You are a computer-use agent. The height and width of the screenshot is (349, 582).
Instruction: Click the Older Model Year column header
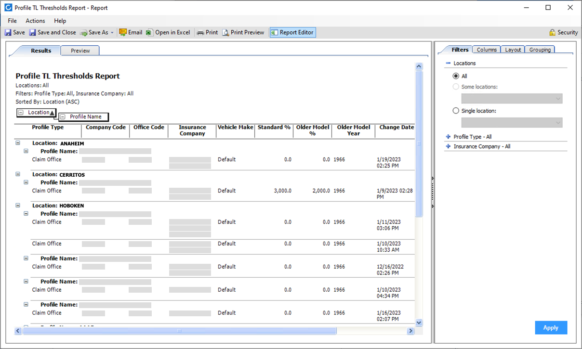[354, 130]
